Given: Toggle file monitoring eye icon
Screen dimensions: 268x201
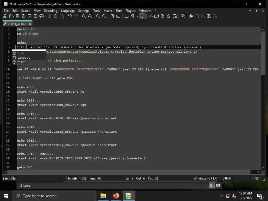Looking at the screenshot, I should point(182,16).
